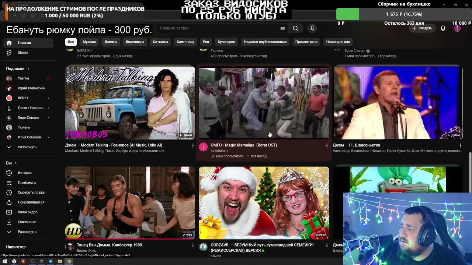The width and height of the screenshot is (472, 265).
Task: Select the Рэп filter chip
Action: tap(206, 42)
